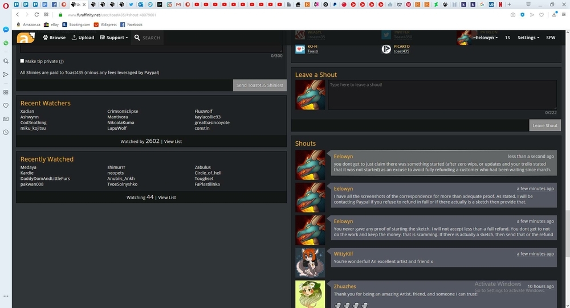Viewport: 570px width, 308px height.
Task: Open WittyKilf avatar thumbnail
Action: 310,262
